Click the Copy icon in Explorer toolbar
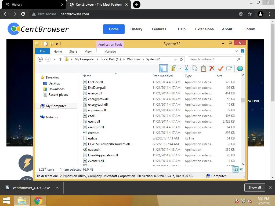 (195, 68)
